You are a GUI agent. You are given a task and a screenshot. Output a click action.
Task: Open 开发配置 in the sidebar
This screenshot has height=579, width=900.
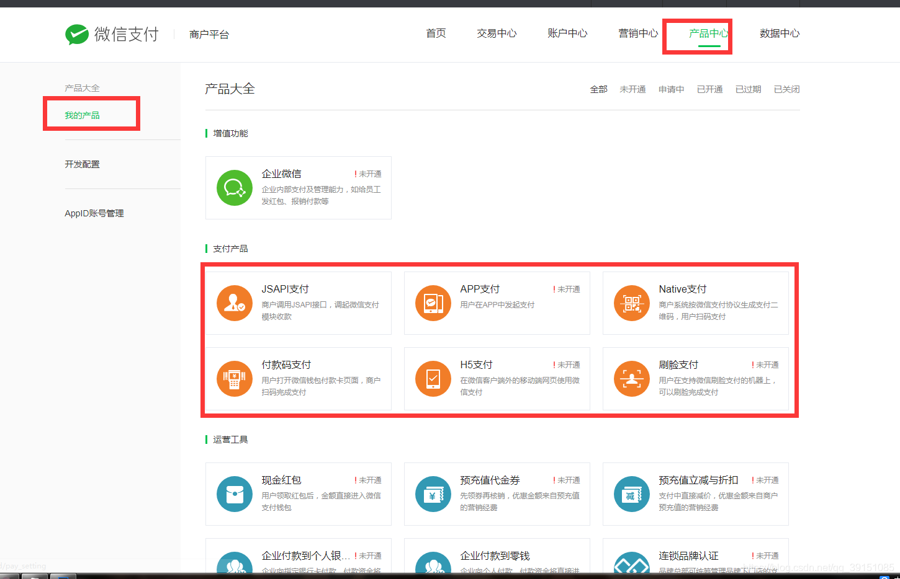[x=82, y=164]
